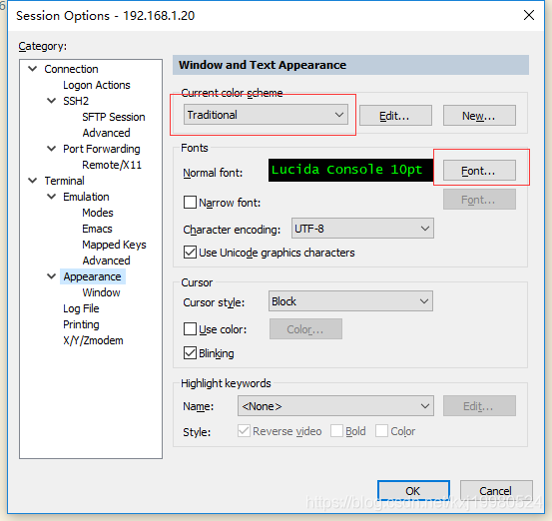Click the Cancel button
Screen dimensions: 552x521
[x=496, y=491]
